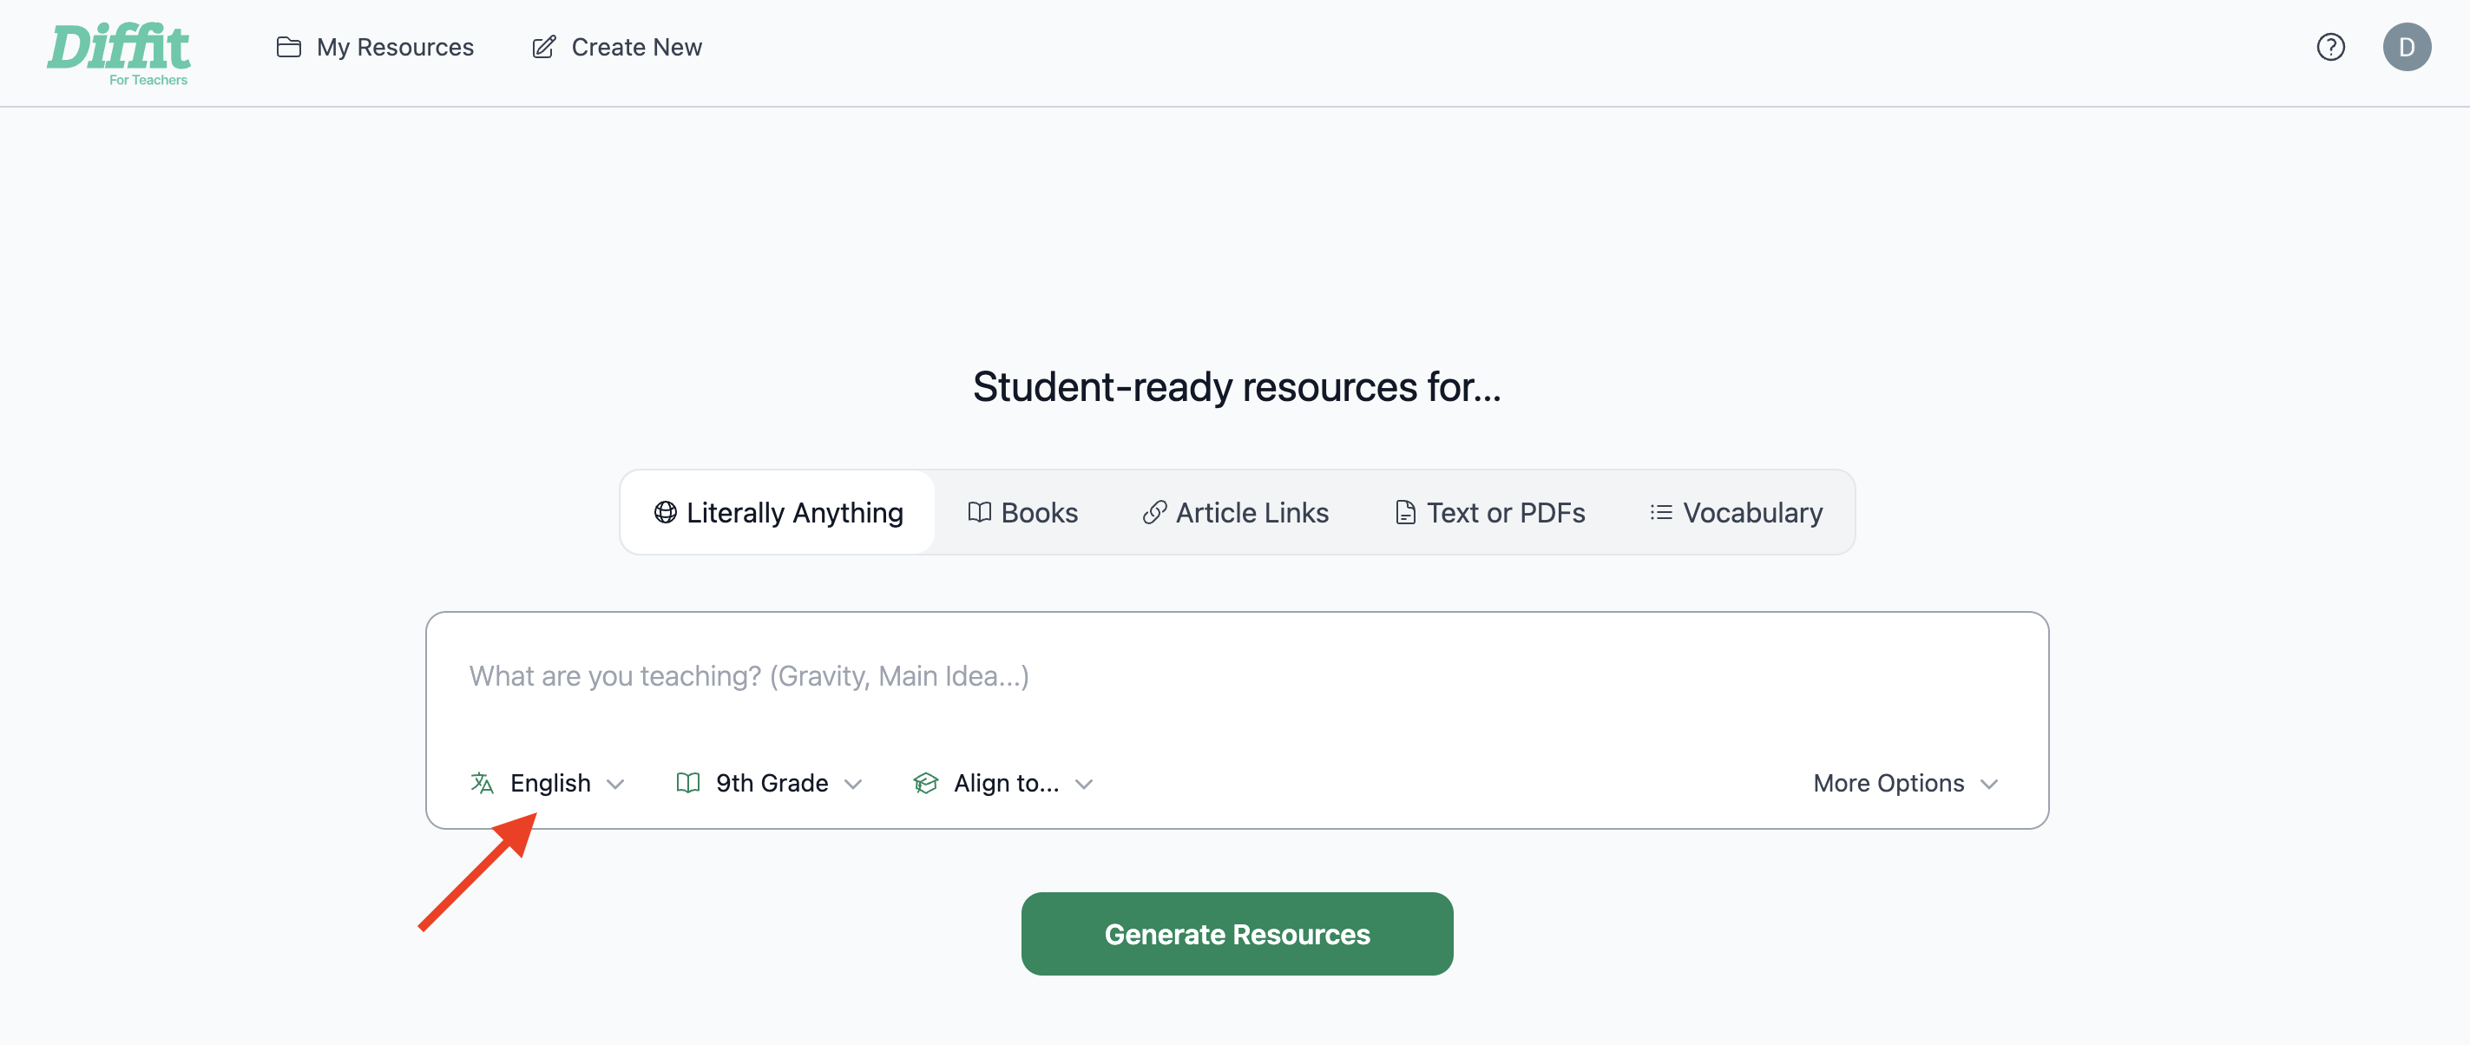Open the English language dropdown

click(x=549, y=782)
